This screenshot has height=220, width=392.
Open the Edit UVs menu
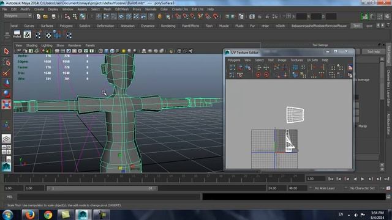[x=197, y=9]
